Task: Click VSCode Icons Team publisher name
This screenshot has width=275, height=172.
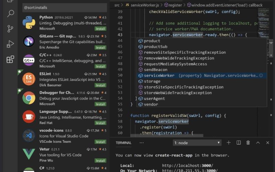Action: [x=55, y=141]
